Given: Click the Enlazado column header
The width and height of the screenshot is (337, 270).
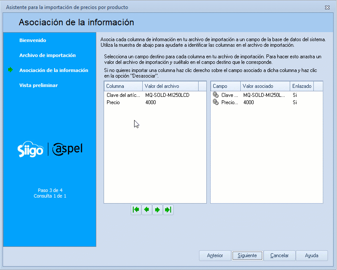Looking at the screenshot, I should 301,86.
